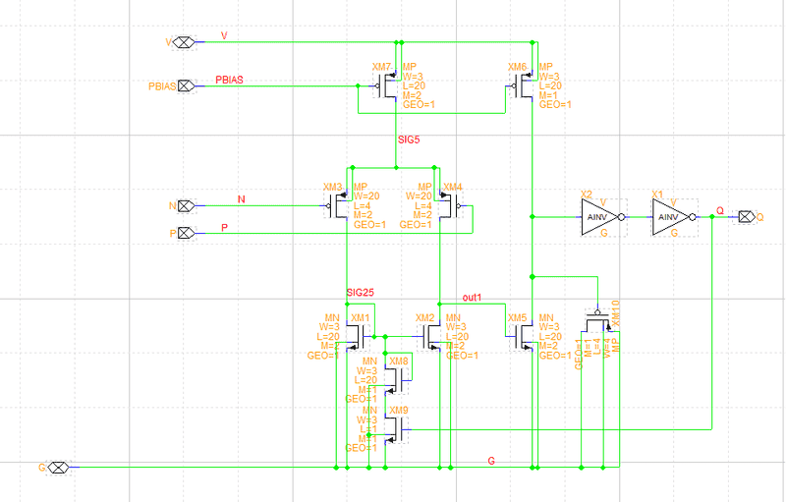
Task: Select PMOS transistor XM3
Action: (337, 205)
